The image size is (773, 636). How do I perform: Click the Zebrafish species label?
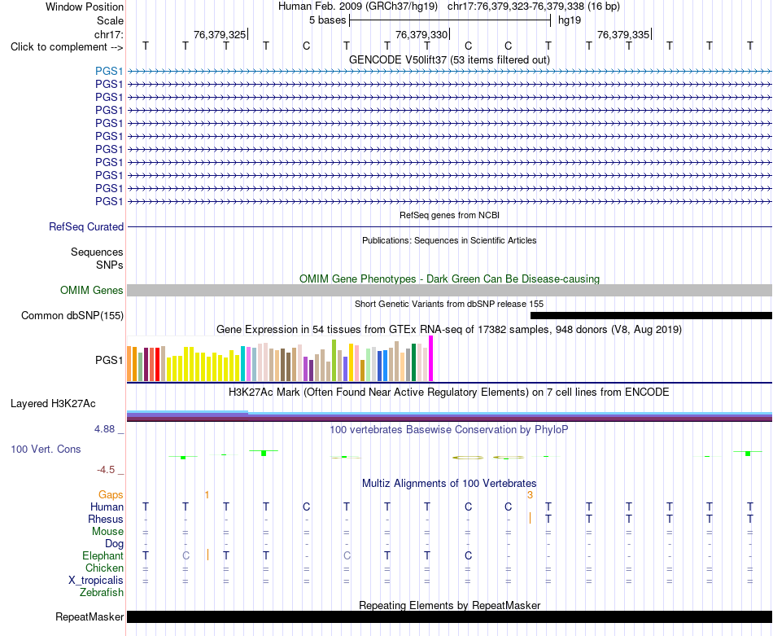point(102,592)
